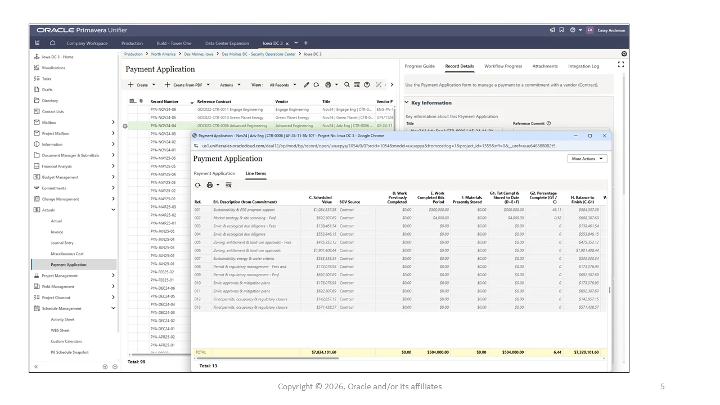Click the print icon in main log toolbar

coord(328,85)
